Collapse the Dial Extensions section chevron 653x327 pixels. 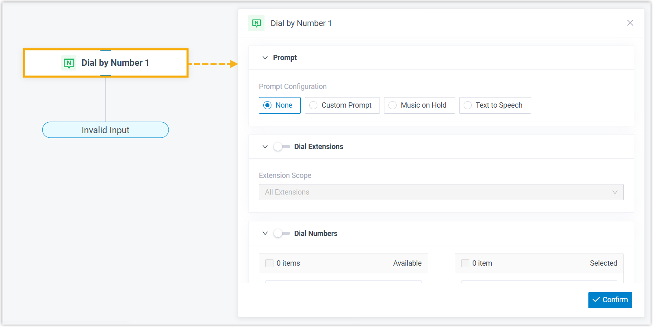265,147
